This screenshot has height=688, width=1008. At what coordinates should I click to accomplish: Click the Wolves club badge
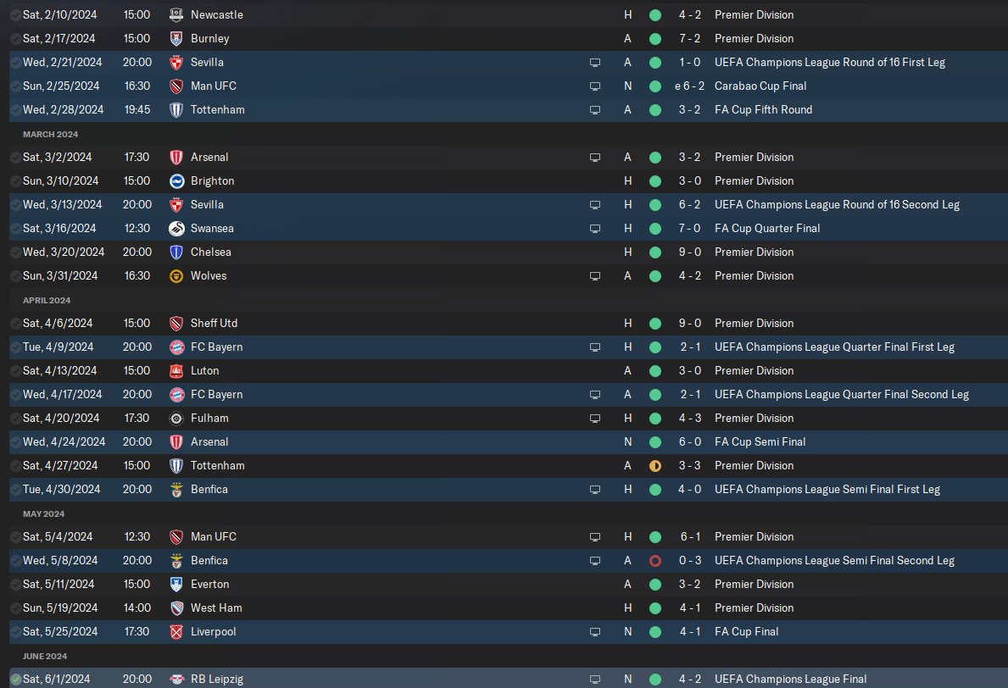pyautogui.click(x=176, y=276)
